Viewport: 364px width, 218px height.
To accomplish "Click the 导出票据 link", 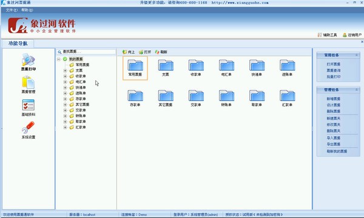I will coord(333,144).
